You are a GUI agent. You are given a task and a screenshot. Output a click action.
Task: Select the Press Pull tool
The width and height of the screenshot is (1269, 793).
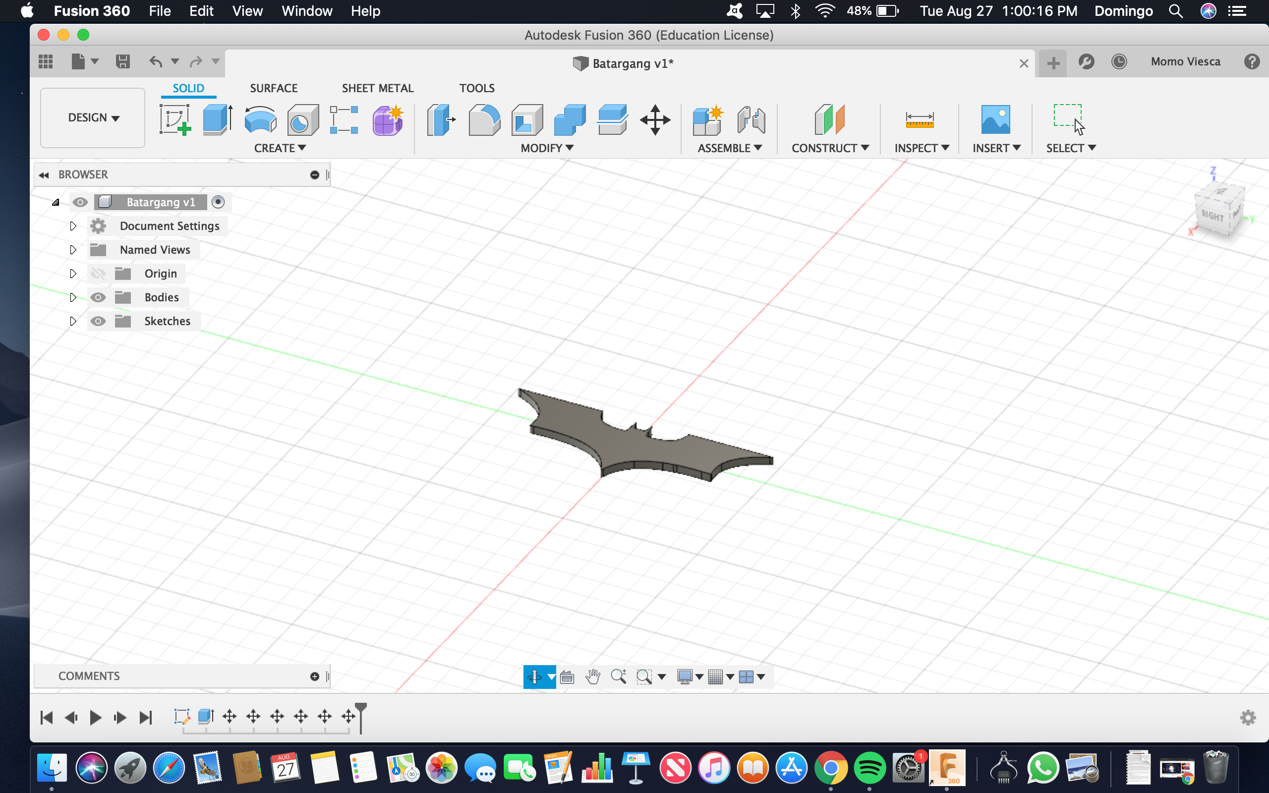(x=441, y=119)
